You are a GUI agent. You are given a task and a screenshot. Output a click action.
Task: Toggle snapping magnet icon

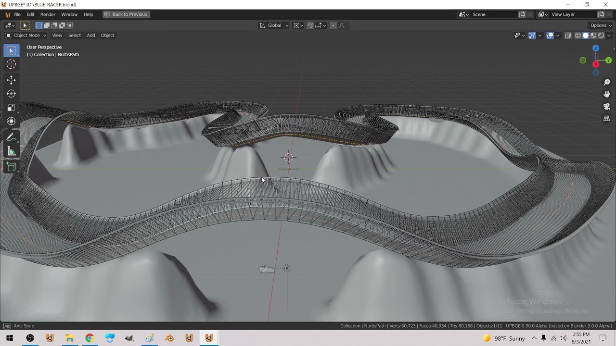pyautogui.click(x=310, y=25)
